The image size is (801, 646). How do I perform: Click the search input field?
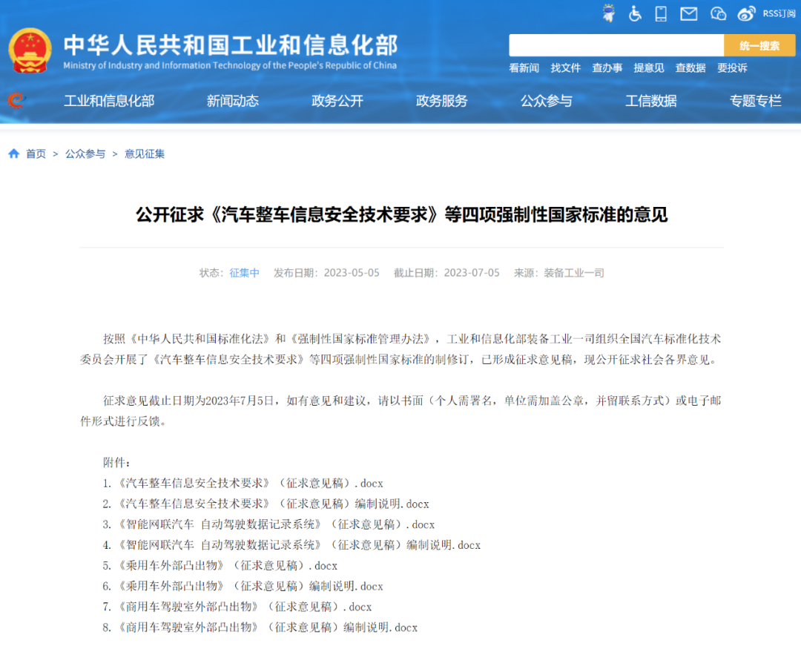[616, 45]
